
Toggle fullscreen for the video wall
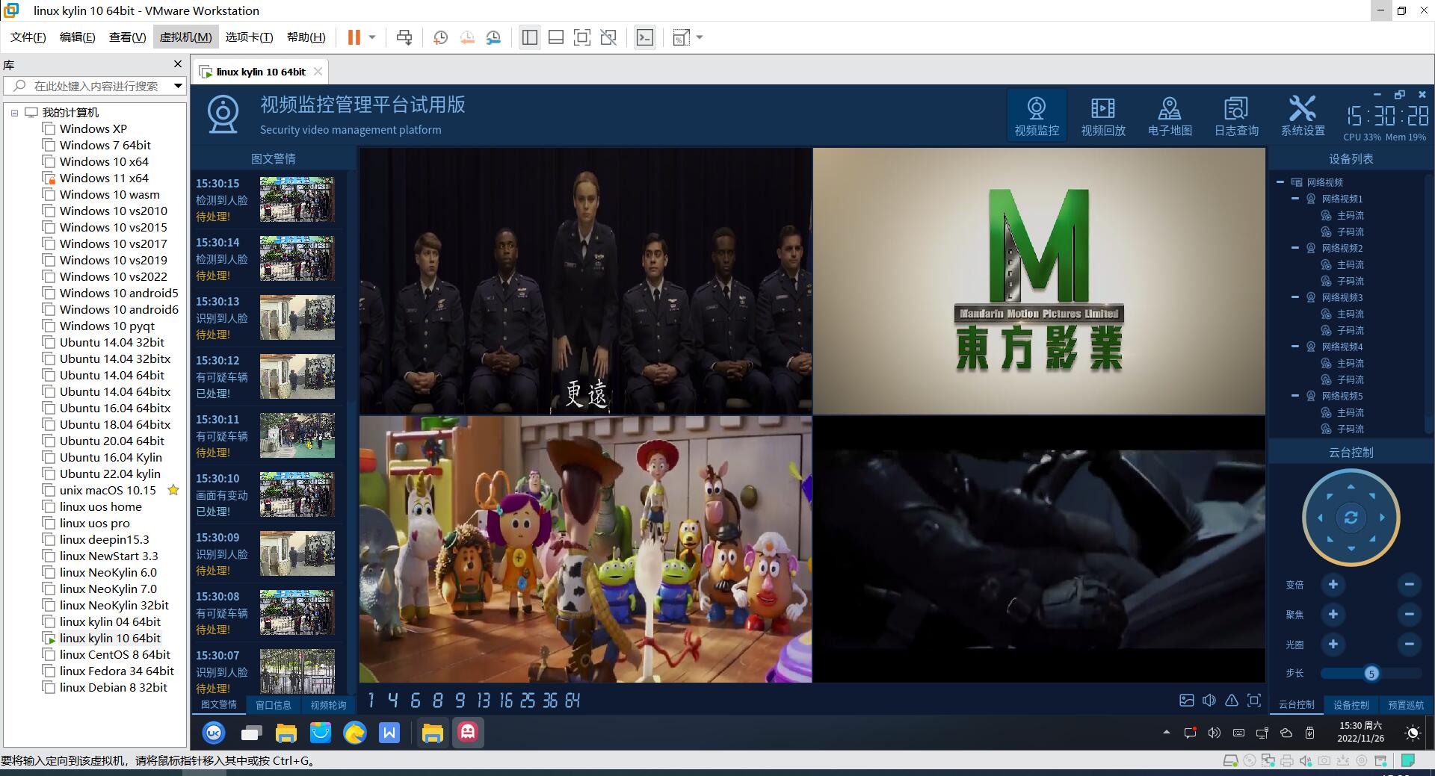(x=1254, y=701)
